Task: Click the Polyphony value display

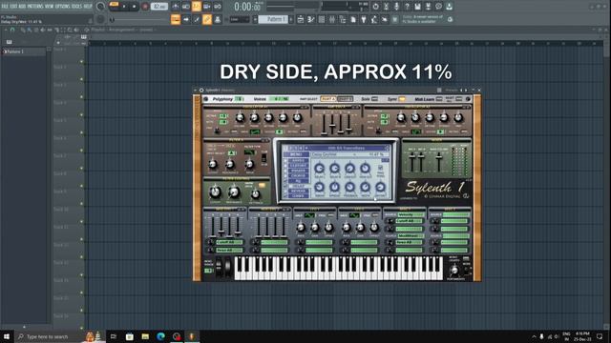Action: pyautogui.click(x=240, y=99)
